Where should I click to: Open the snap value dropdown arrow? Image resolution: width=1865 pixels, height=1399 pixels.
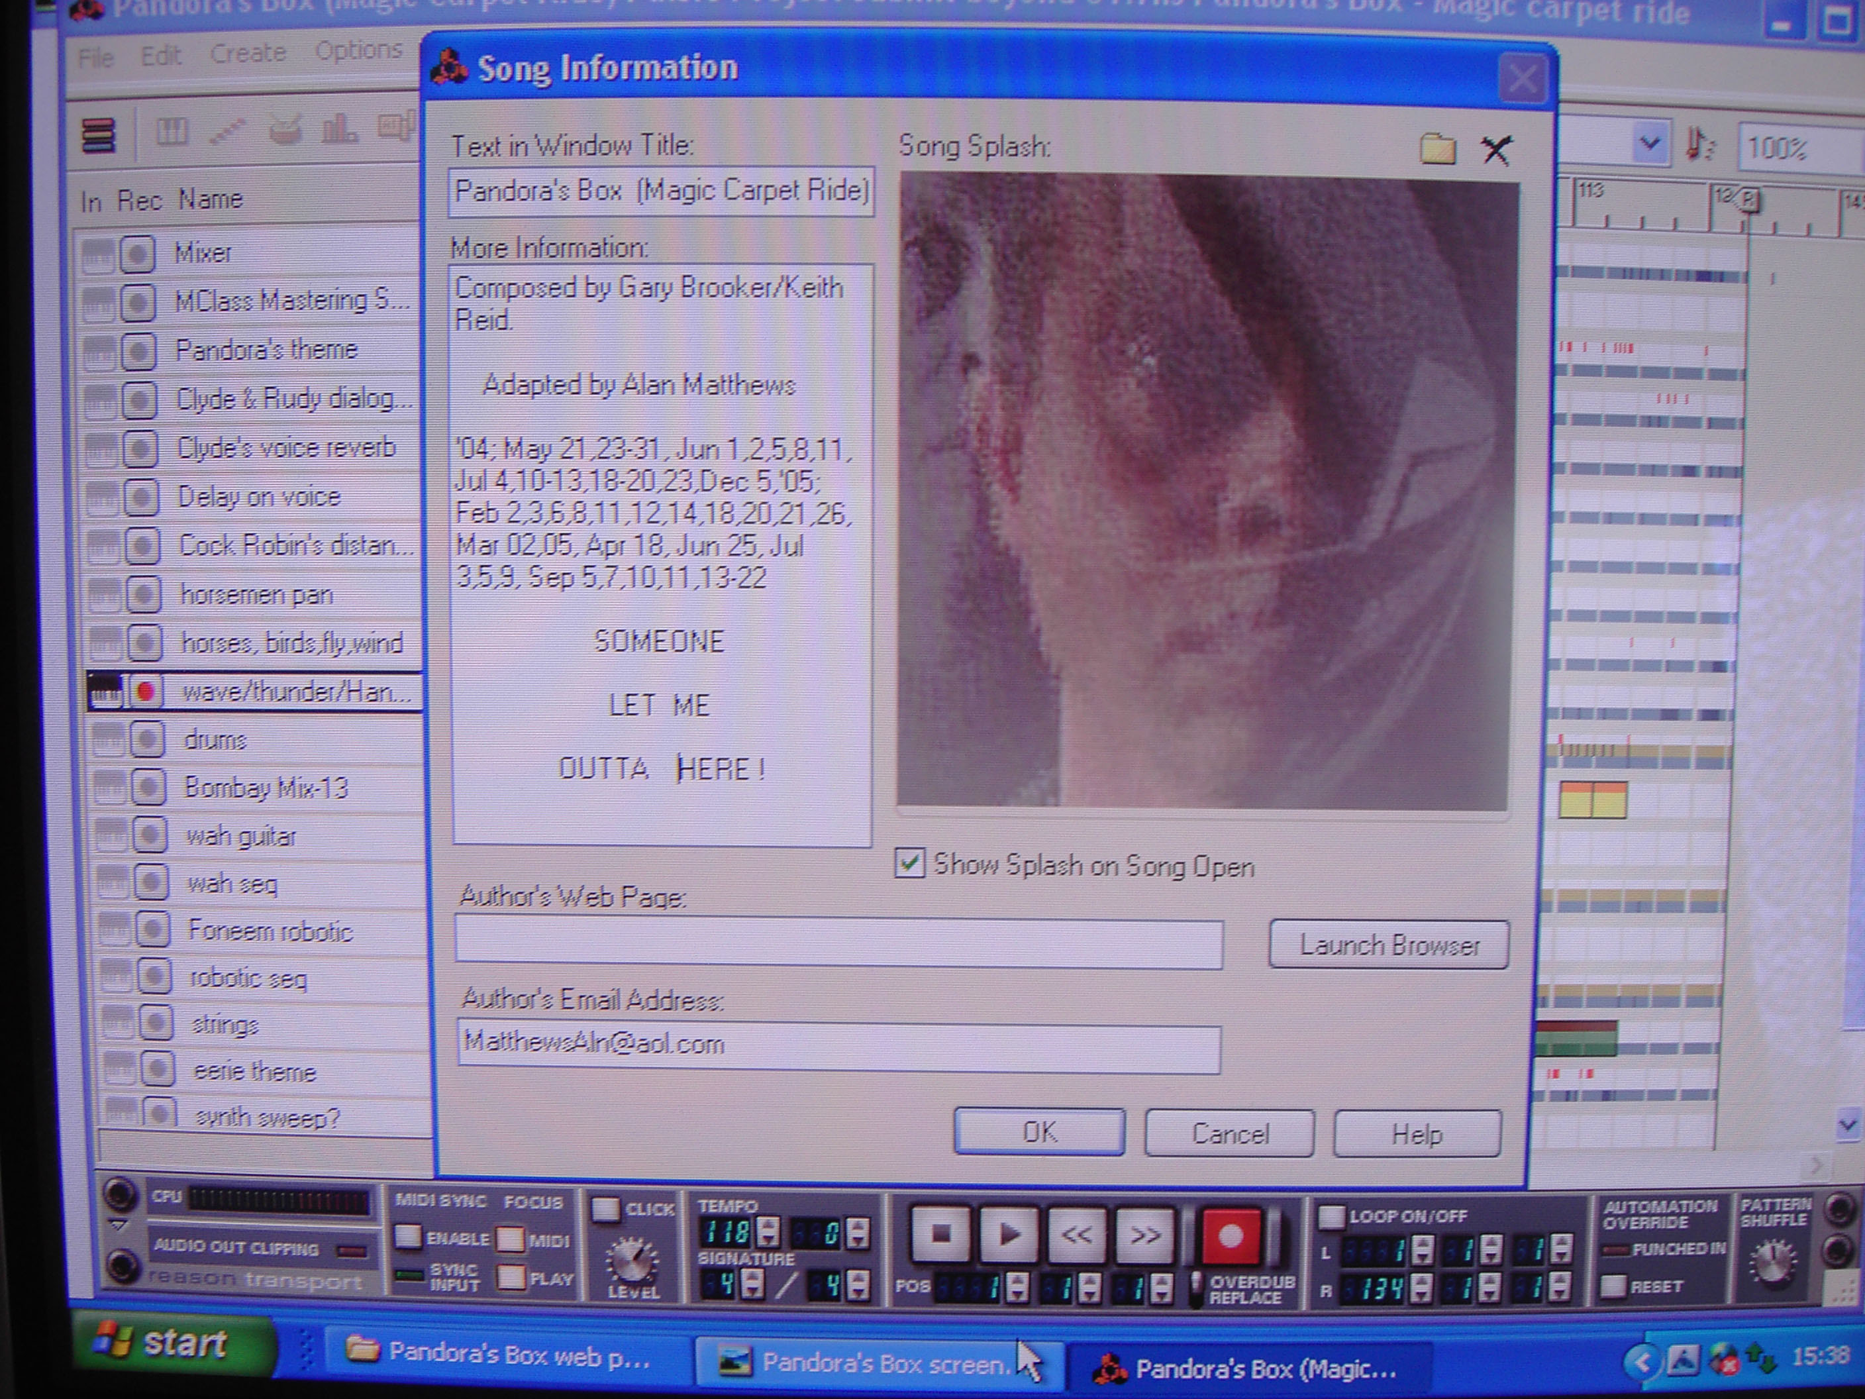coord(1650,144)
